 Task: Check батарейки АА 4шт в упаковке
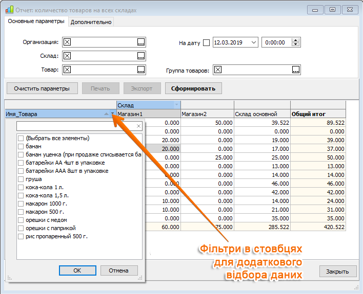(21, 163)
